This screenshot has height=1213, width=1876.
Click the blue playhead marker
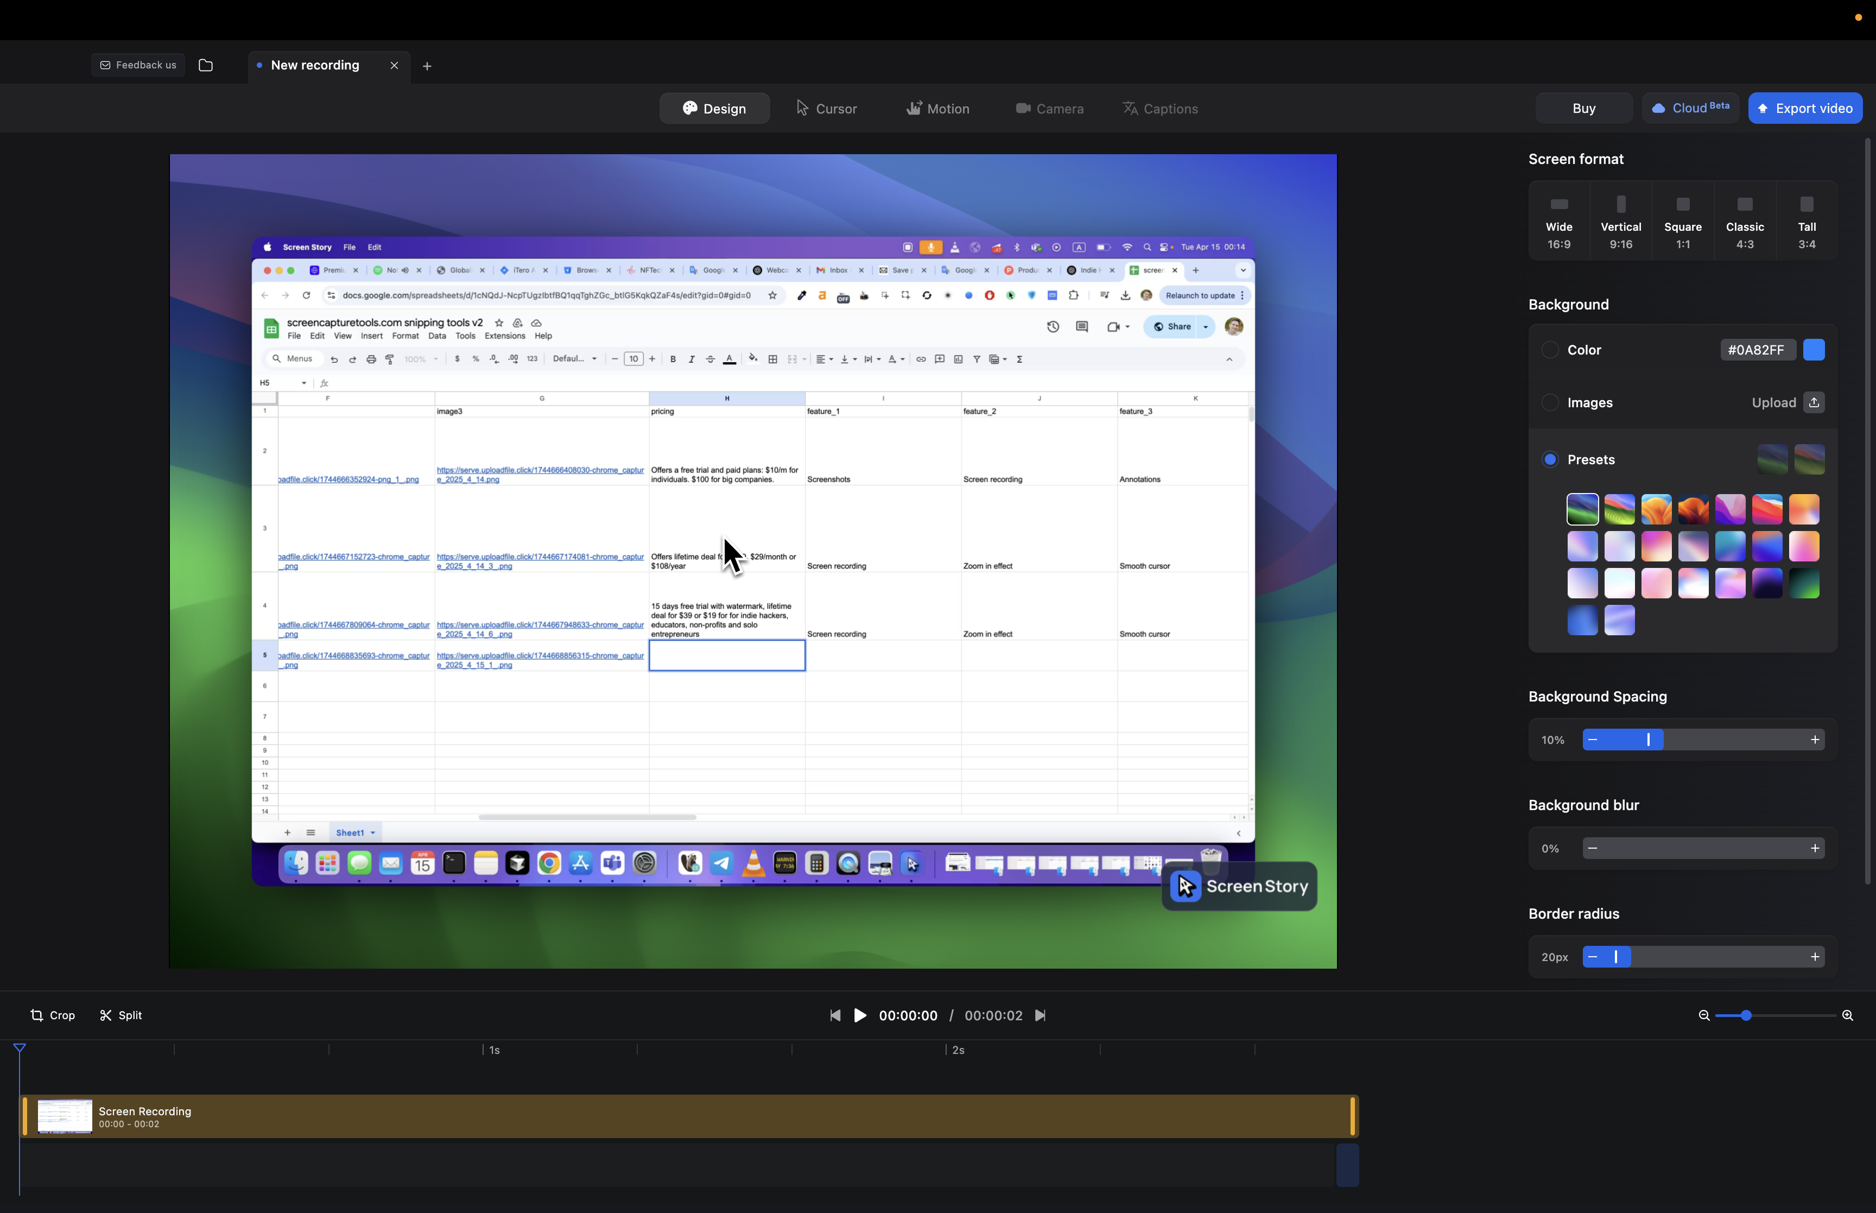[20, 1048]
